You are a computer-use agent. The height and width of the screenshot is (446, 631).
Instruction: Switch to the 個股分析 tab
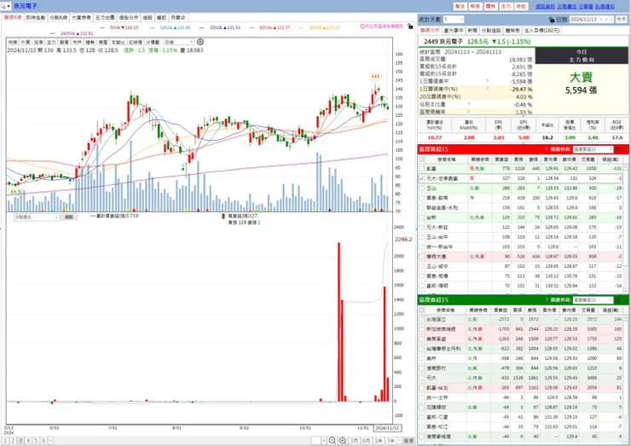click(129, 18)
